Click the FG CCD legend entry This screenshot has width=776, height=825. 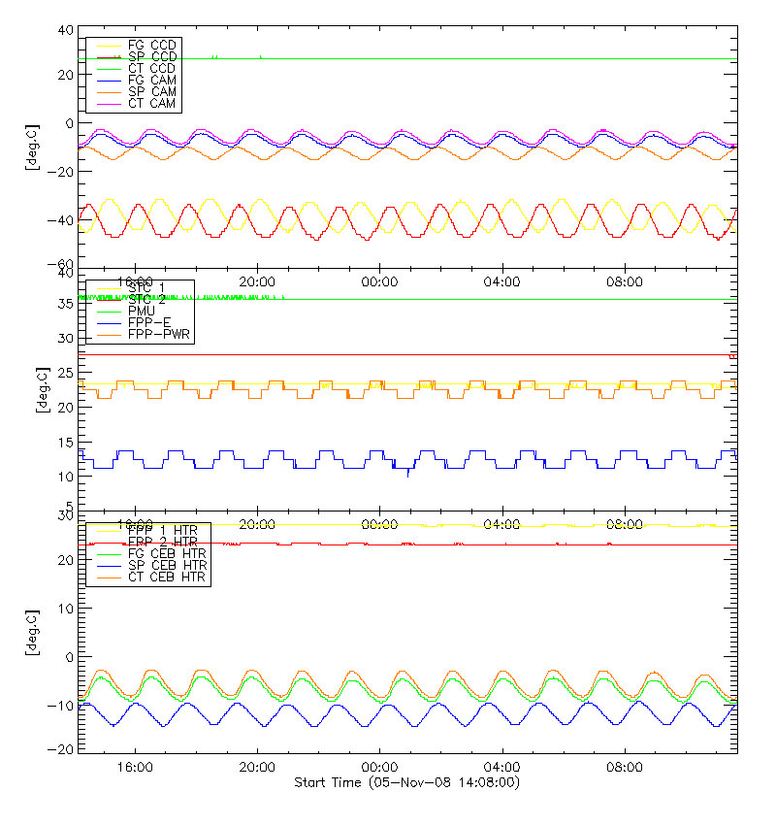[151, 45]
